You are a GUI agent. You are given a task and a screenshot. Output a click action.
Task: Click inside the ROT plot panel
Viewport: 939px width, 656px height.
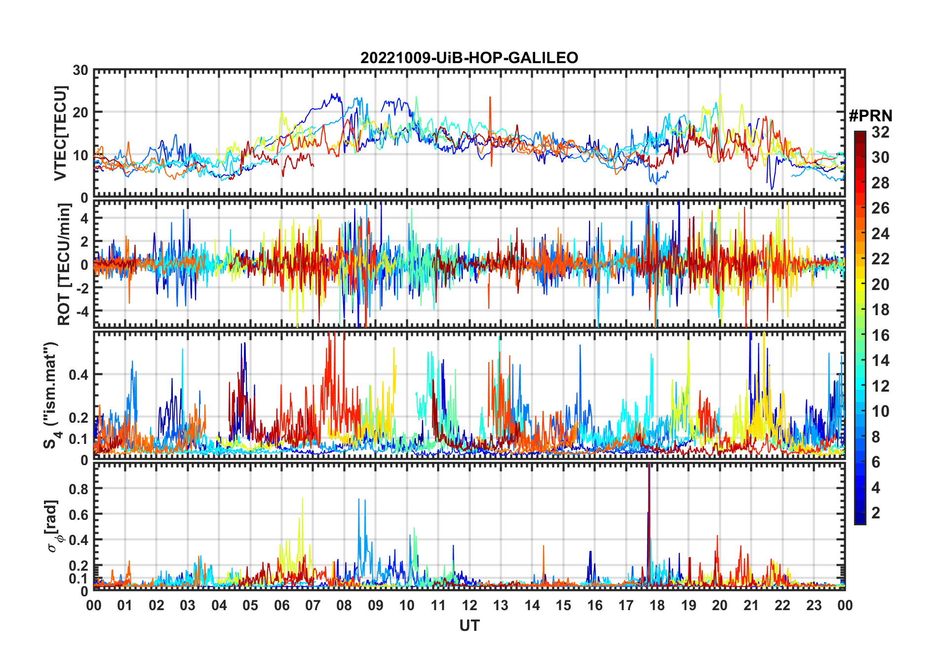click(x=469, y=263)
